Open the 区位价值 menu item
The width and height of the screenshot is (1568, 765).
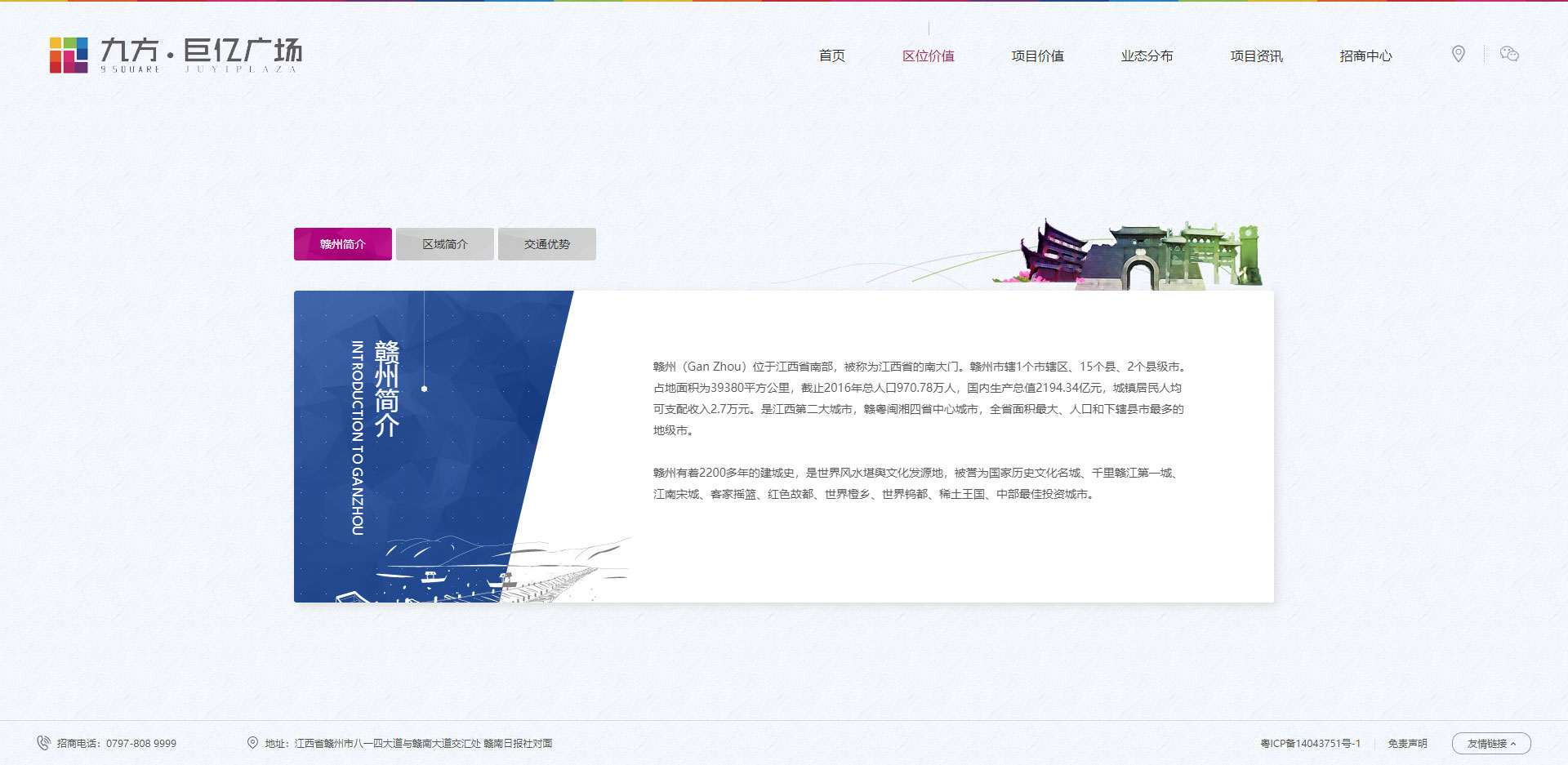pos(929,56)
